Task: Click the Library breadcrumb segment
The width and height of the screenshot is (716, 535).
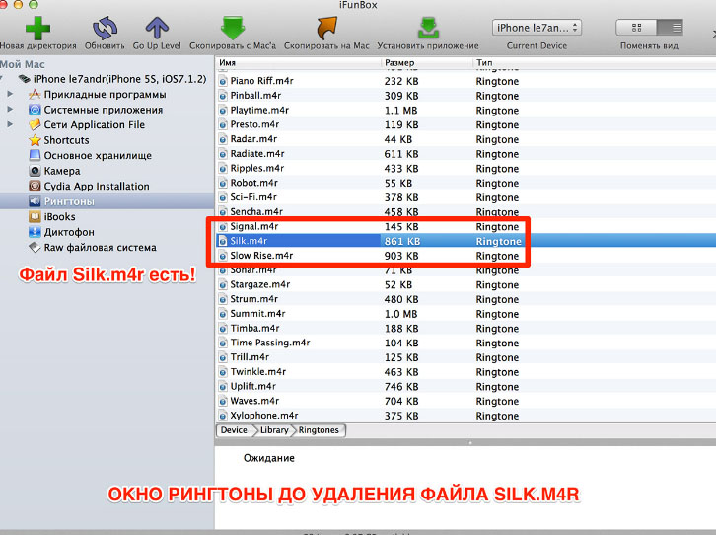Action: [274, 430]
